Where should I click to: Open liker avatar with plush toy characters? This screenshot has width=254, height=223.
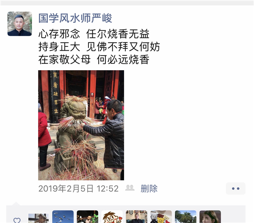pos(161,217)
